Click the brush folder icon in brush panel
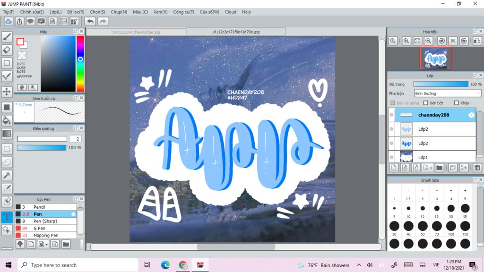484x272 pixels. [x=66, y=244]
